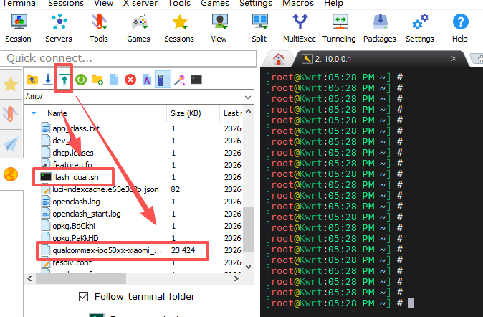The image size is (483, 317).
Task: Click horizontal scrollbar right arrow
Action: click(236, 279)
